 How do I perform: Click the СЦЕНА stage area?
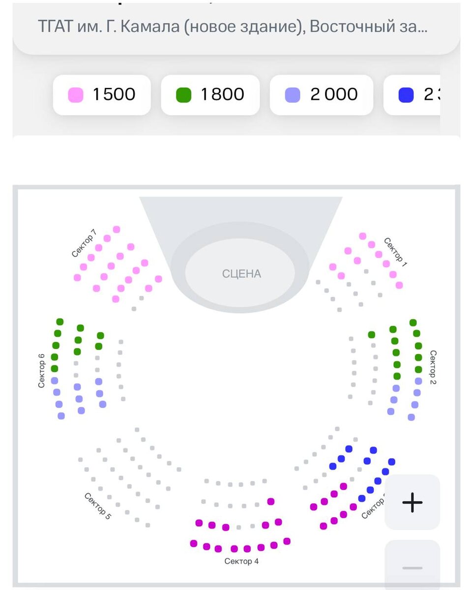241,273
